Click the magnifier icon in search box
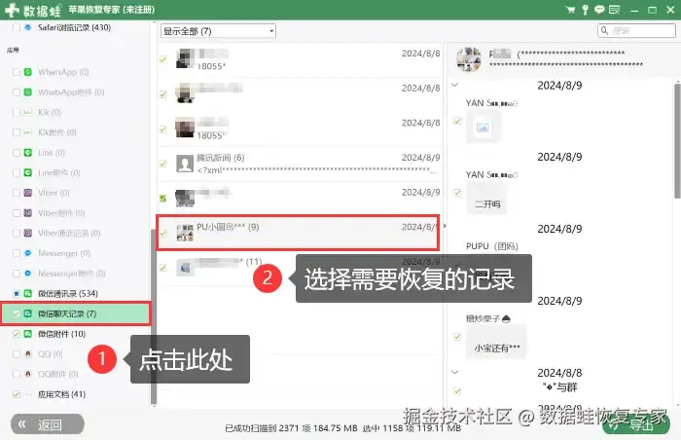 [604, 30]
